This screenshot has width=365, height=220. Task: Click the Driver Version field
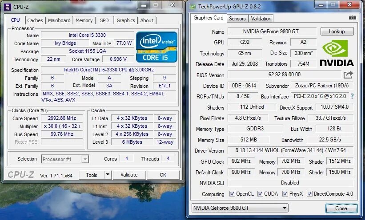coord(290,150)
